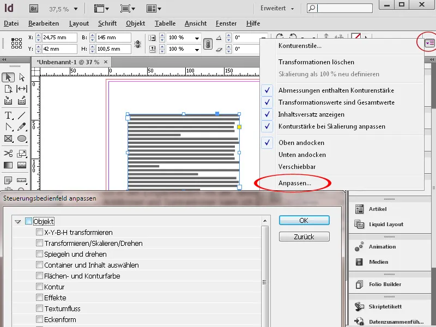
Task: Collapse the toolbox with double-arrow
Action: pos(4,60)
